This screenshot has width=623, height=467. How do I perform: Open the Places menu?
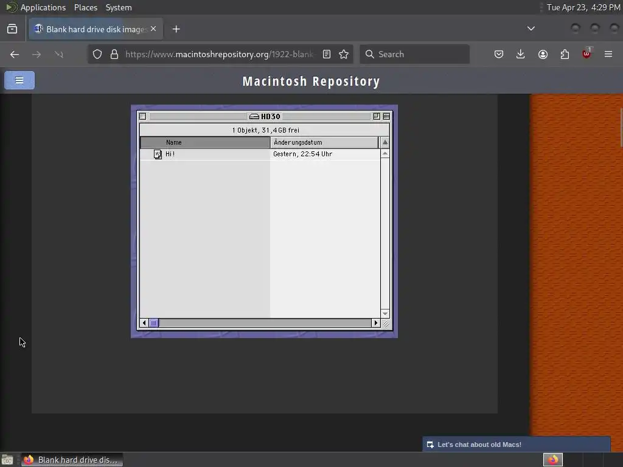(86, 7)
